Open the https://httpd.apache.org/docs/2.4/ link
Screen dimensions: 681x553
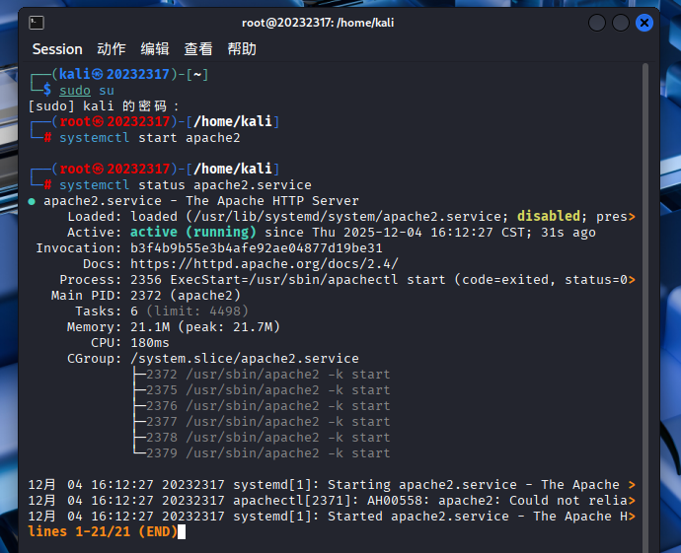(265, 264)
